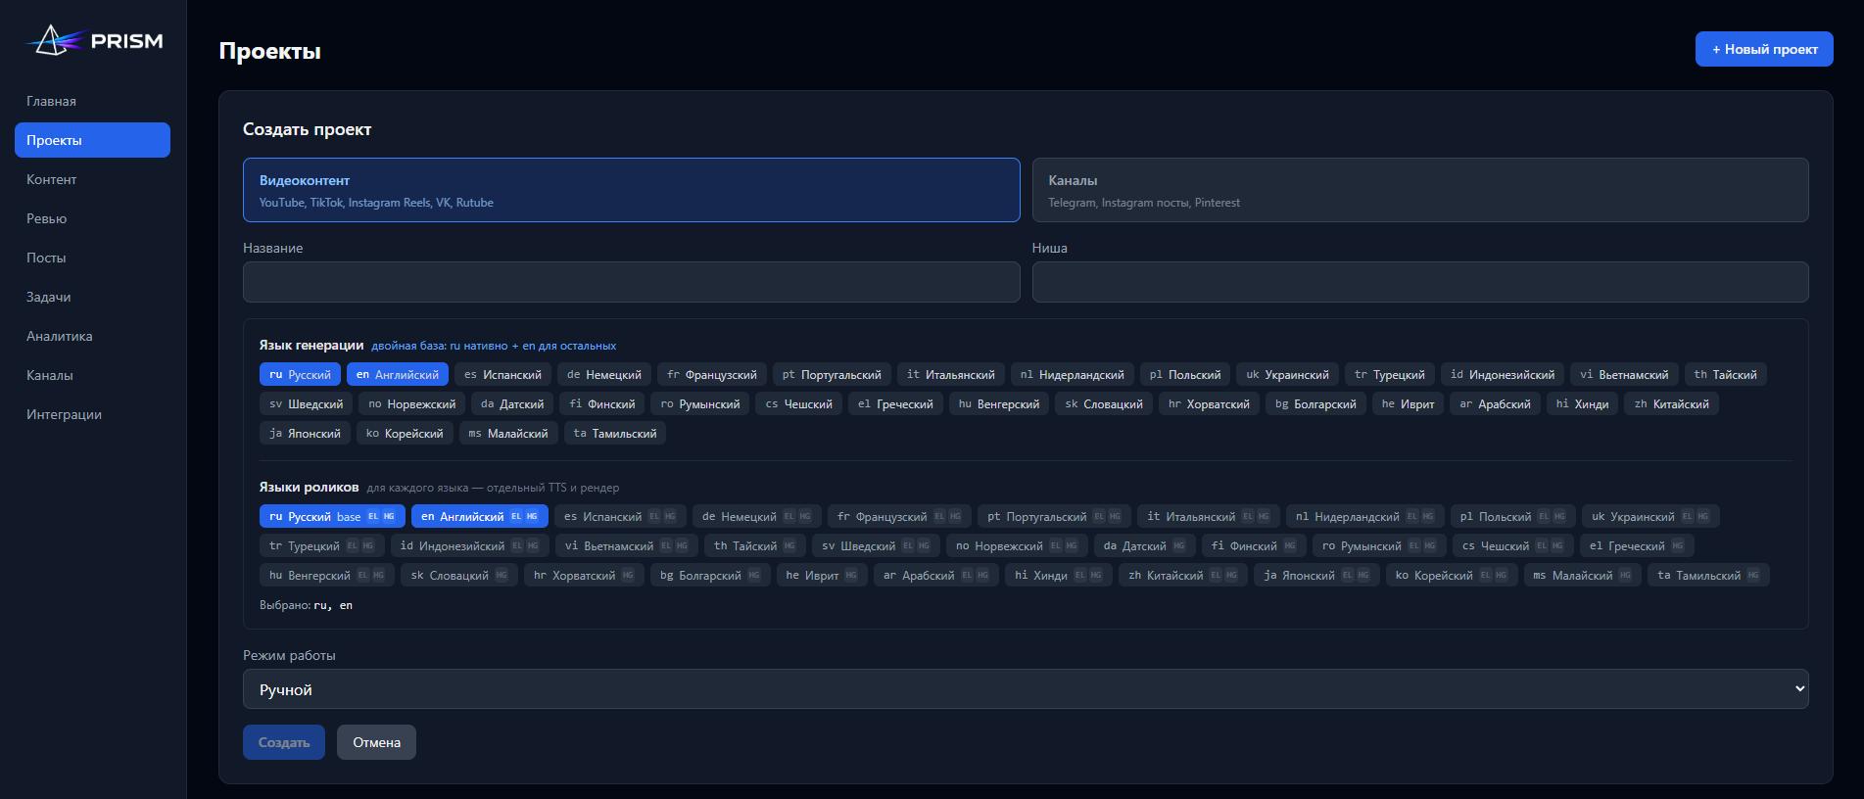Add Венгерский in Языки роликов
This screenshot has height=799, width=1864.
click(327, 575)
